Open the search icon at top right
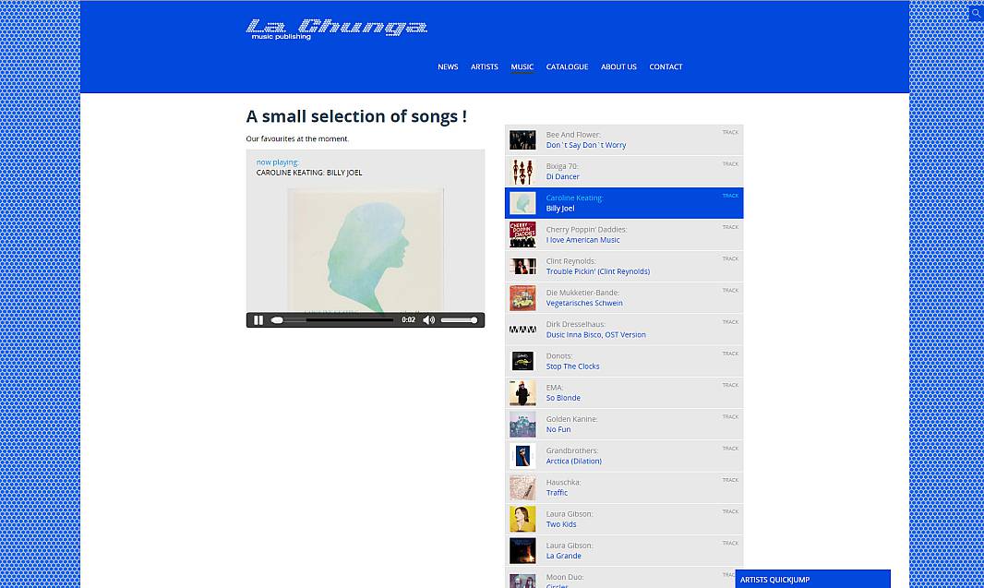 pyautogui.click(x=976, y=12)
